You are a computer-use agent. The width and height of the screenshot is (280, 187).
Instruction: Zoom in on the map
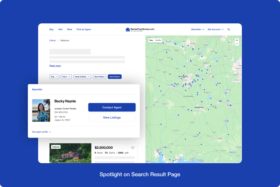point(237,40)
